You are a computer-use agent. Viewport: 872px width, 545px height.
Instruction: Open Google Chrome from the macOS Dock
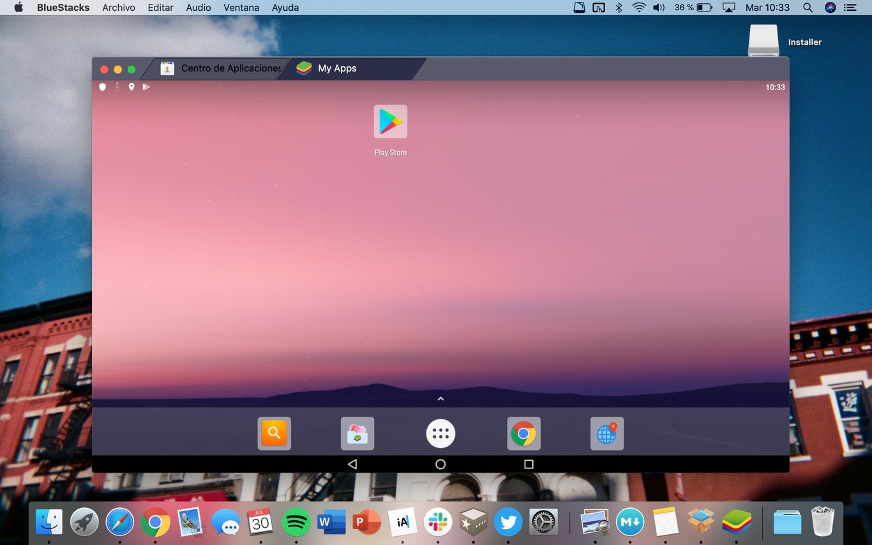coord(155,522)
